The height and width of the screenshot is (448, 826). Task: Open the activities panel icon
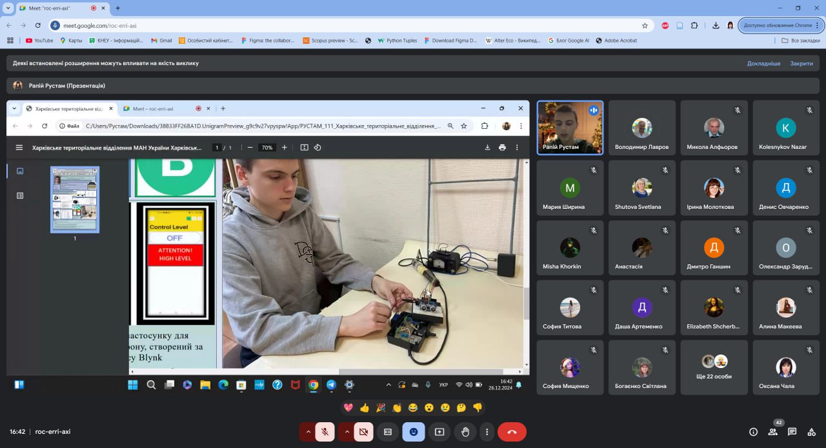(811, 432)
